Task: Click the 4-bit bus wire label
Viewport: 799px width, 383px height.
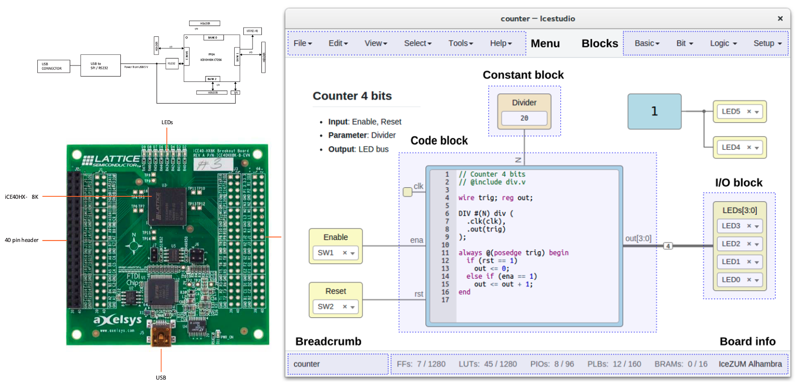Action: click(668, 246)
